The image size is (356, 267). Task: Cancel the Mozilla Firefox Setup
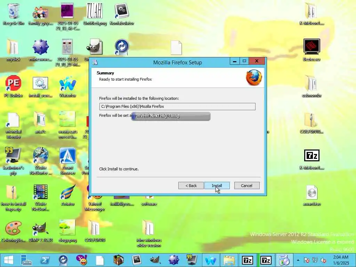pyautogui.click(x=246, y=186)
